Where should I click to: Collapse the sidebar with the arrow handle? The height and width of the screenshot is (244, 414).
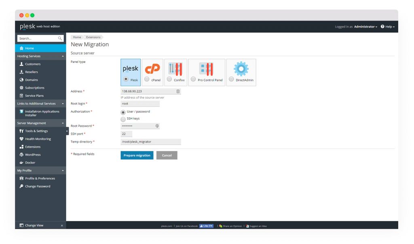67,131
